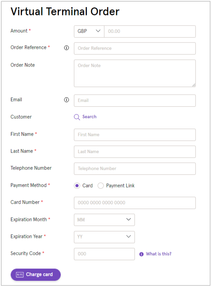Open the GBP currency dropdown
212x287 pixels.
(89, 32)
